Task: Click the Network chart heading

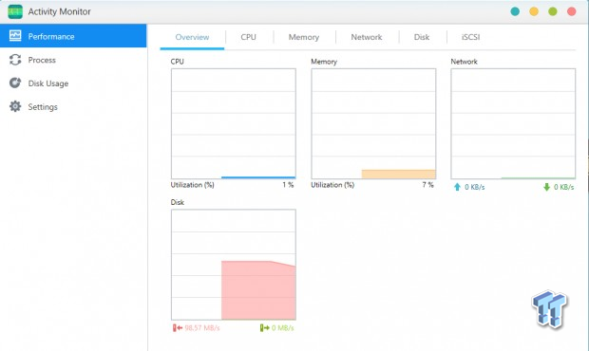Action: click(464, 62)
